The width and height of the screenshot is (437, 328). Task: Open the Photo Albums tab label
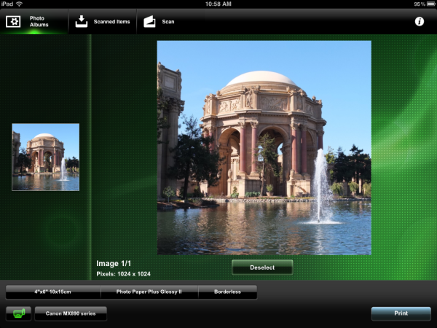(x=39, y=21)
